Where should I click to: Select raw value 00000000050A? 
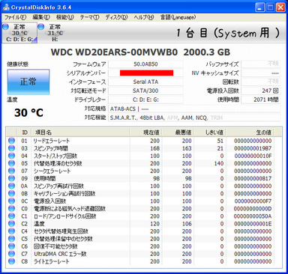coord(253,216)
